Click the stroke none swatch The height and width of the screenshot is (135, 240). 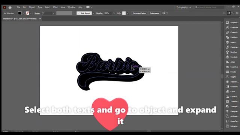click(27, 13)
